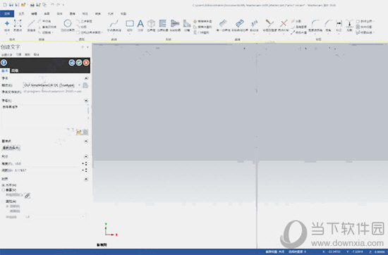Switch to the Advanced tab in panel
The height and width of the screenshot is (255, 388).
tap(15, 70)
